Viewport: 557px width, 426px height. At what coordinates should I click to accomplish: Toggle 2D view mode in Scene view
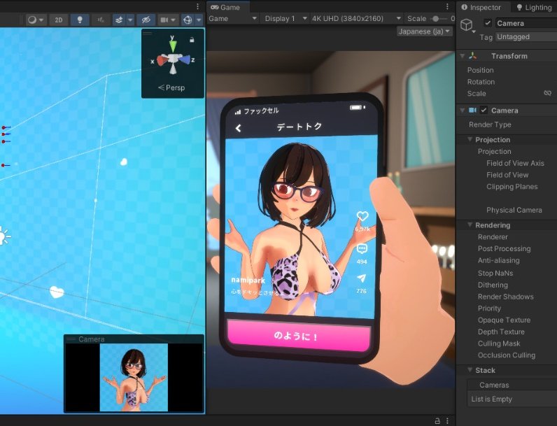59,20
